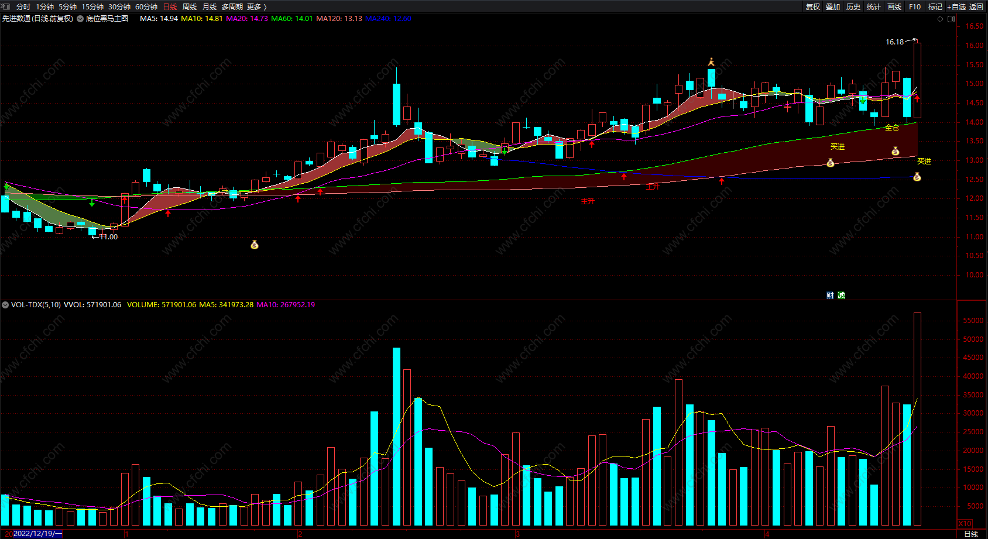Select the 5分钟 period tab

[x=67, y=7]
